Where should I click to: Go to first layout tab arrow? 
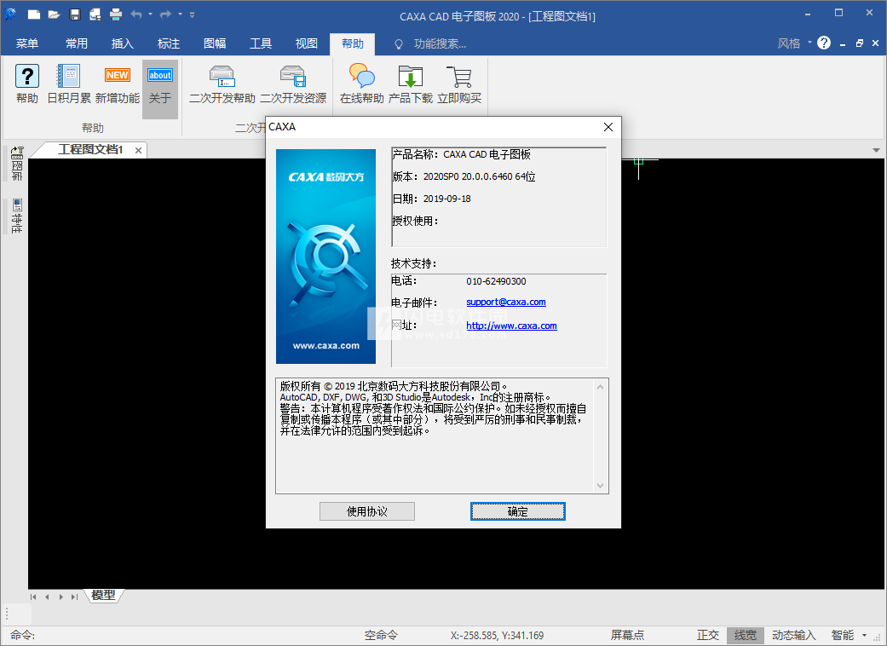33,597
